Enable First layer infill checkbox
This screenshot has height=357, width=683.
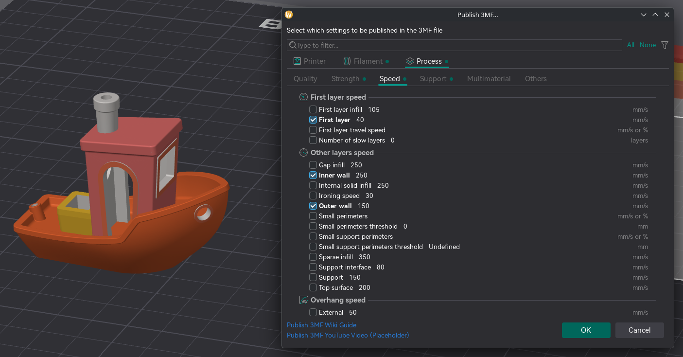[x=313, y=109]
